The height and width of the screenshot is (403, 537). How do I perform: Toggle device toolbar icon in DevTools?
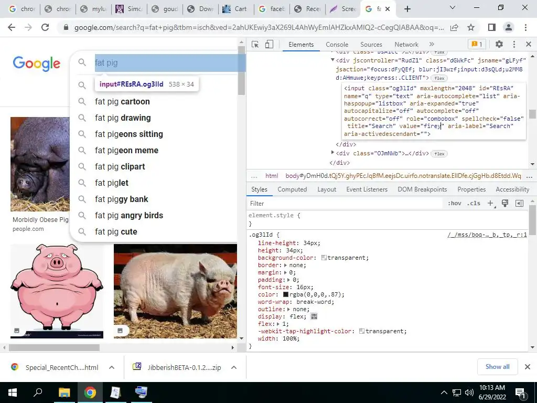[269, 44]
